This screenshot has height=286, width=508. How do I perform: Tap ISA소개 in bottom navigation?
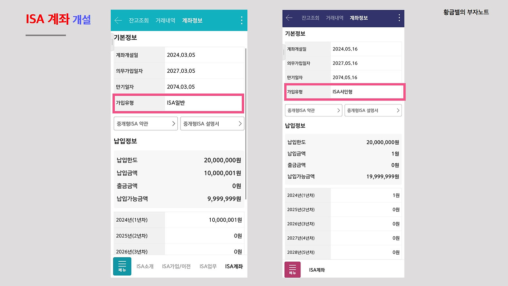pos(145,266)
